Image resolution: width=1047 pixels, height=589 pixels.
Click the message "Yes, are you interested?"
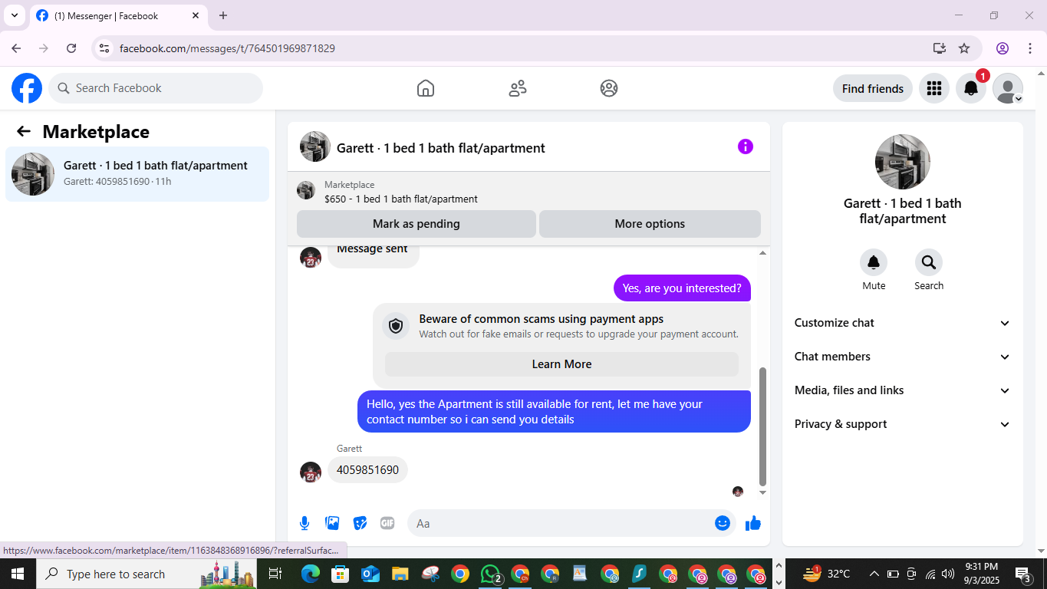[682, 288]
